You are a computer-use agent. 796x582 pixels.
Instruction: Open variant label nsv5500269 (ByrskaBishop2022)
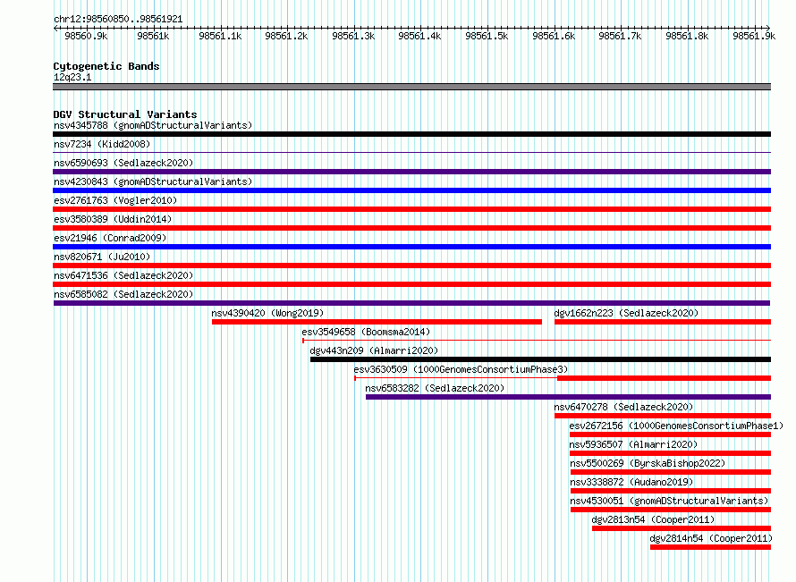pyautogui.click(x=648, y=463)
